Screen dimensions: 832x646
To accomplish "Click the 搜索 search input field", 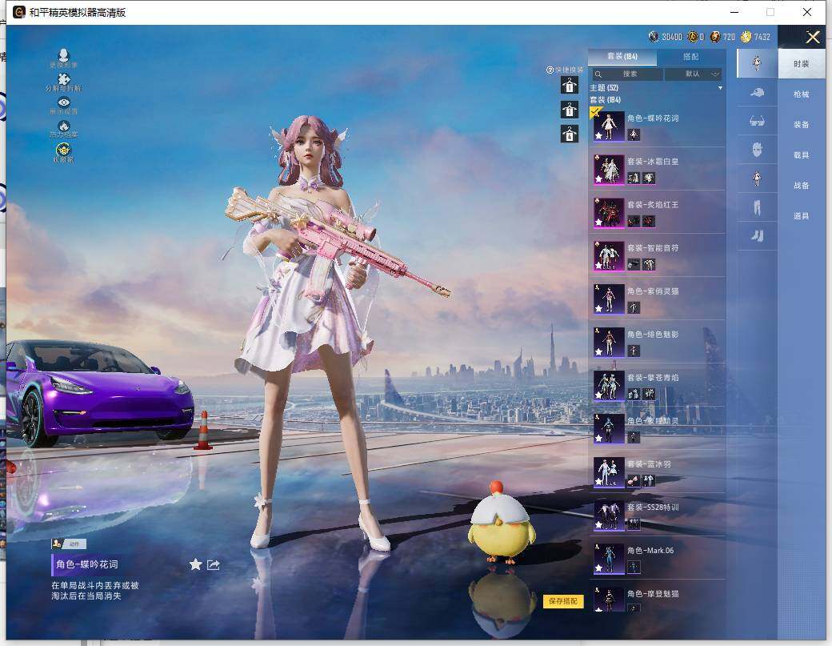I will (x=628, y=74).
